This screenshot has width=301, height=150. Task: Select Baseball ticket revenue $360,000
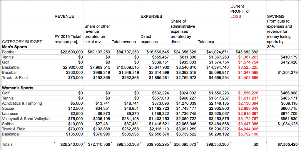point(74,73)
